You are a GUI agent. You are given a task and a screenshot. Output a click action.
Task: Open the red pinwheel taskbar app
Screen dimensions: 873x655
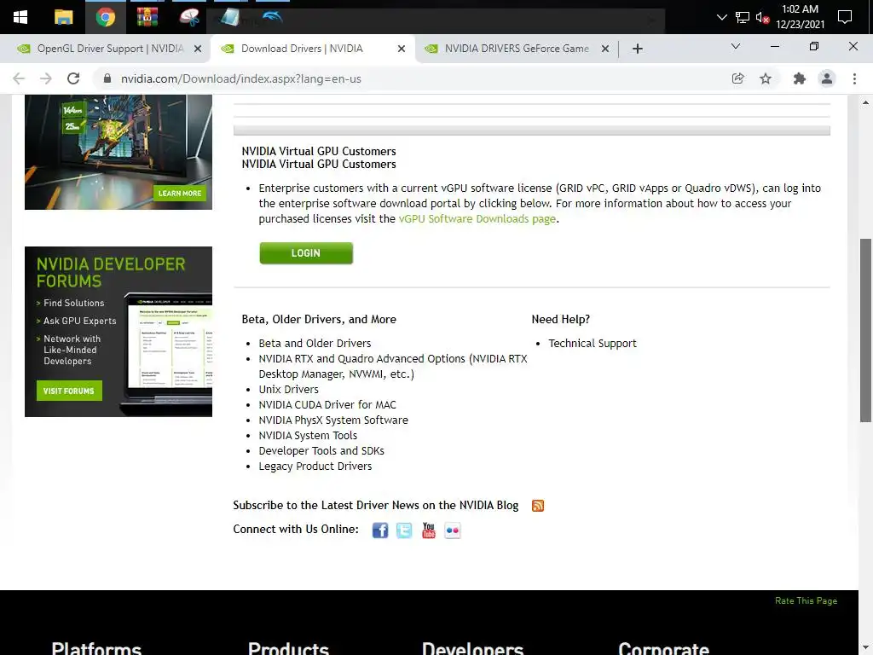(189, 17)
